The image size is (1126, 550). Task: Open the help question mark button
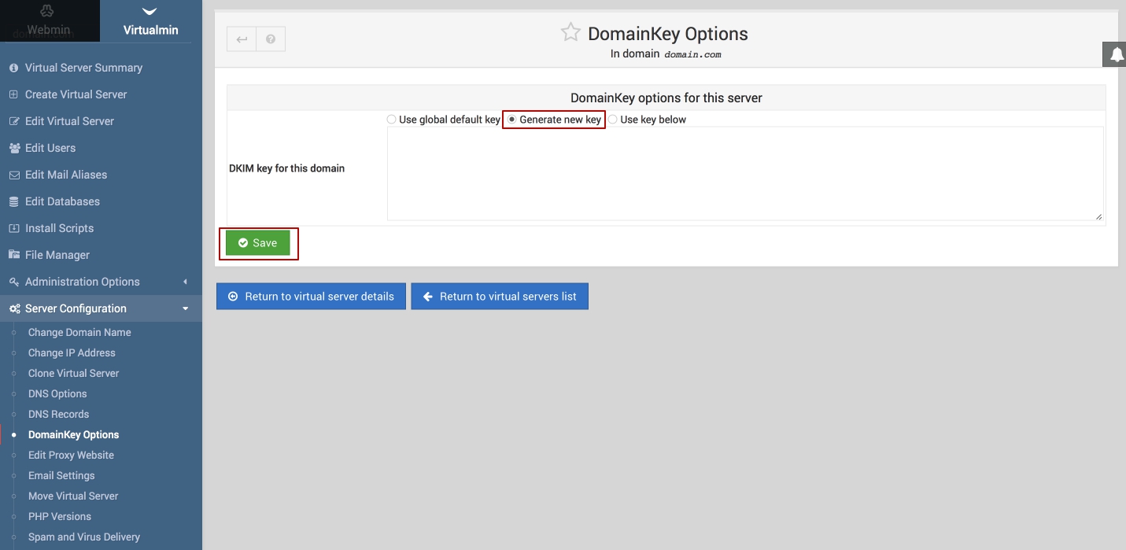pos(271,39)
